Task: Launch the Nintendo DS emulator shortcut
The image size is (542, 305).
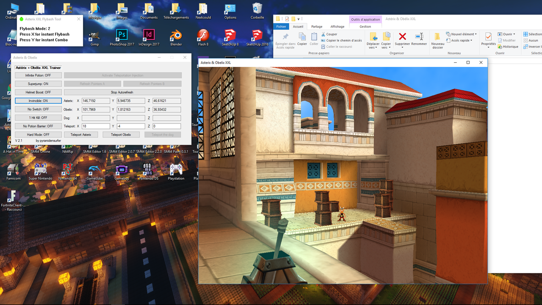Action: coord(149,172)
